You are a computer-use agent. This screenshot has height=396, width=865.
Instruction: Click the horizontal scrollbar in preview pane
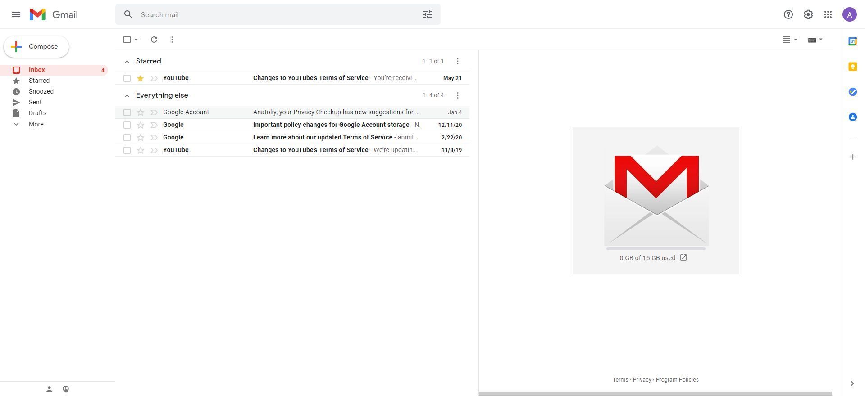(x=656, y=394)
